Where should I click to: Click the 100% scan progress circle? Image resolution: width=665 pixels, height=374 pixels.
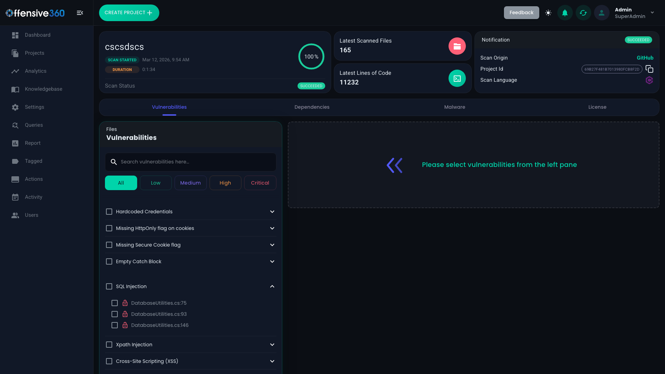point(311,56)
